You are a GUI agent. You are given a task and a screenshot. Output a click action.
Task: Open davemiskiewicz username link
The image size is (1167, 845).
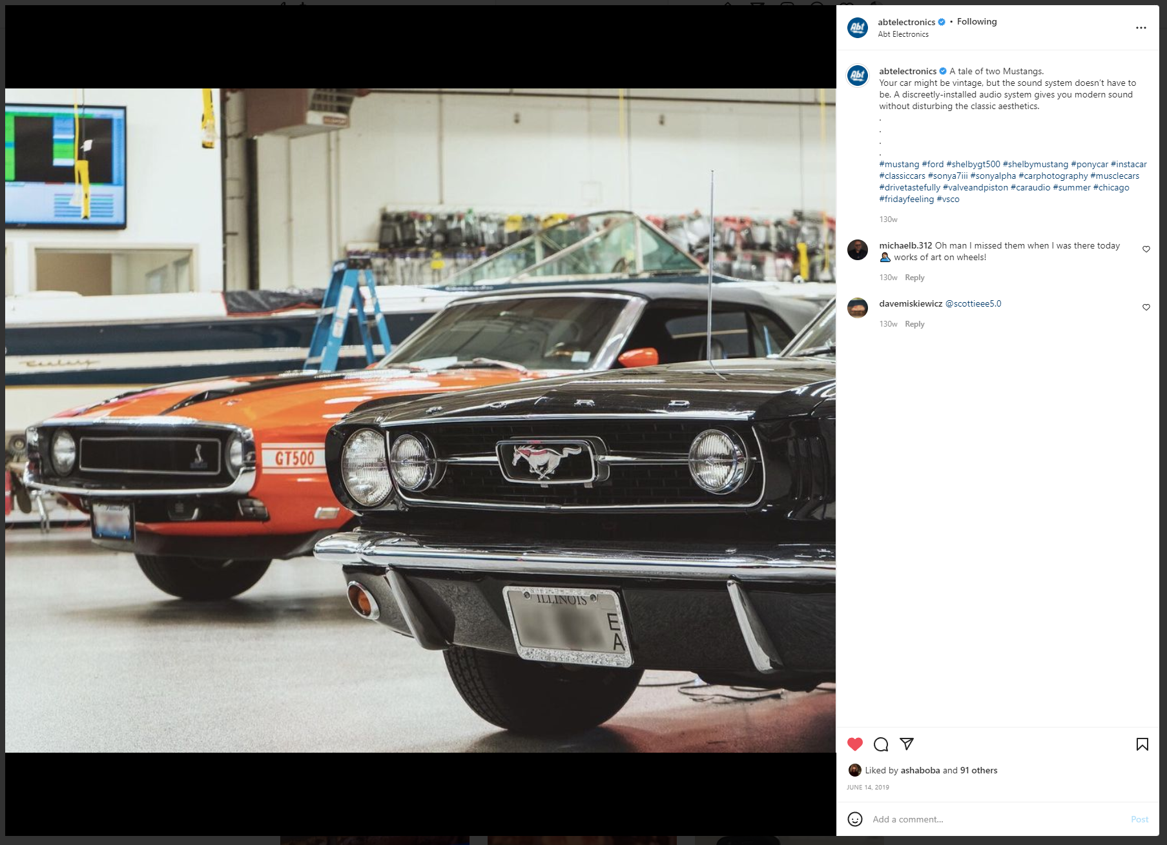911,303
